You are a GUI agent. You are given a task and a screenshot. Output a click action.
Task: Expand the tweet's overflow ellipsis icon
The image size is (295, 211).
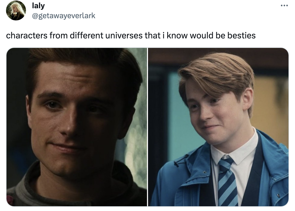point(284,6)
